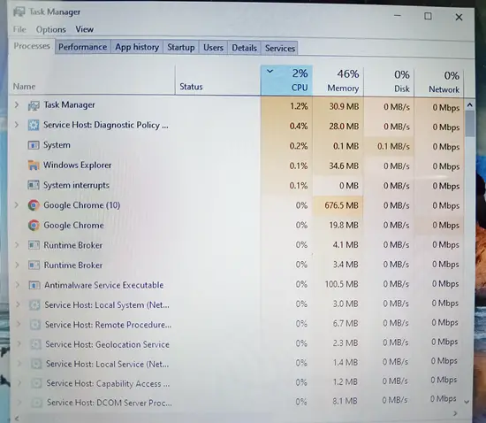Open the Options menu
486x423 pixels.
tap(51, 30)
